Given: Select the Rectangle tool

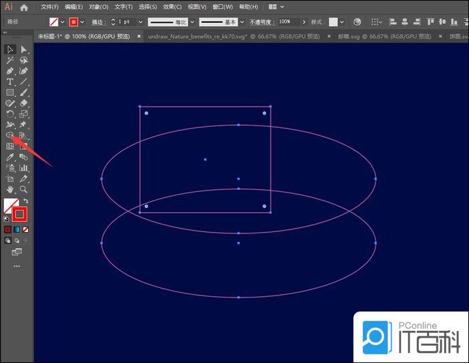Looking at the screenshot, I should coord(10,92).
